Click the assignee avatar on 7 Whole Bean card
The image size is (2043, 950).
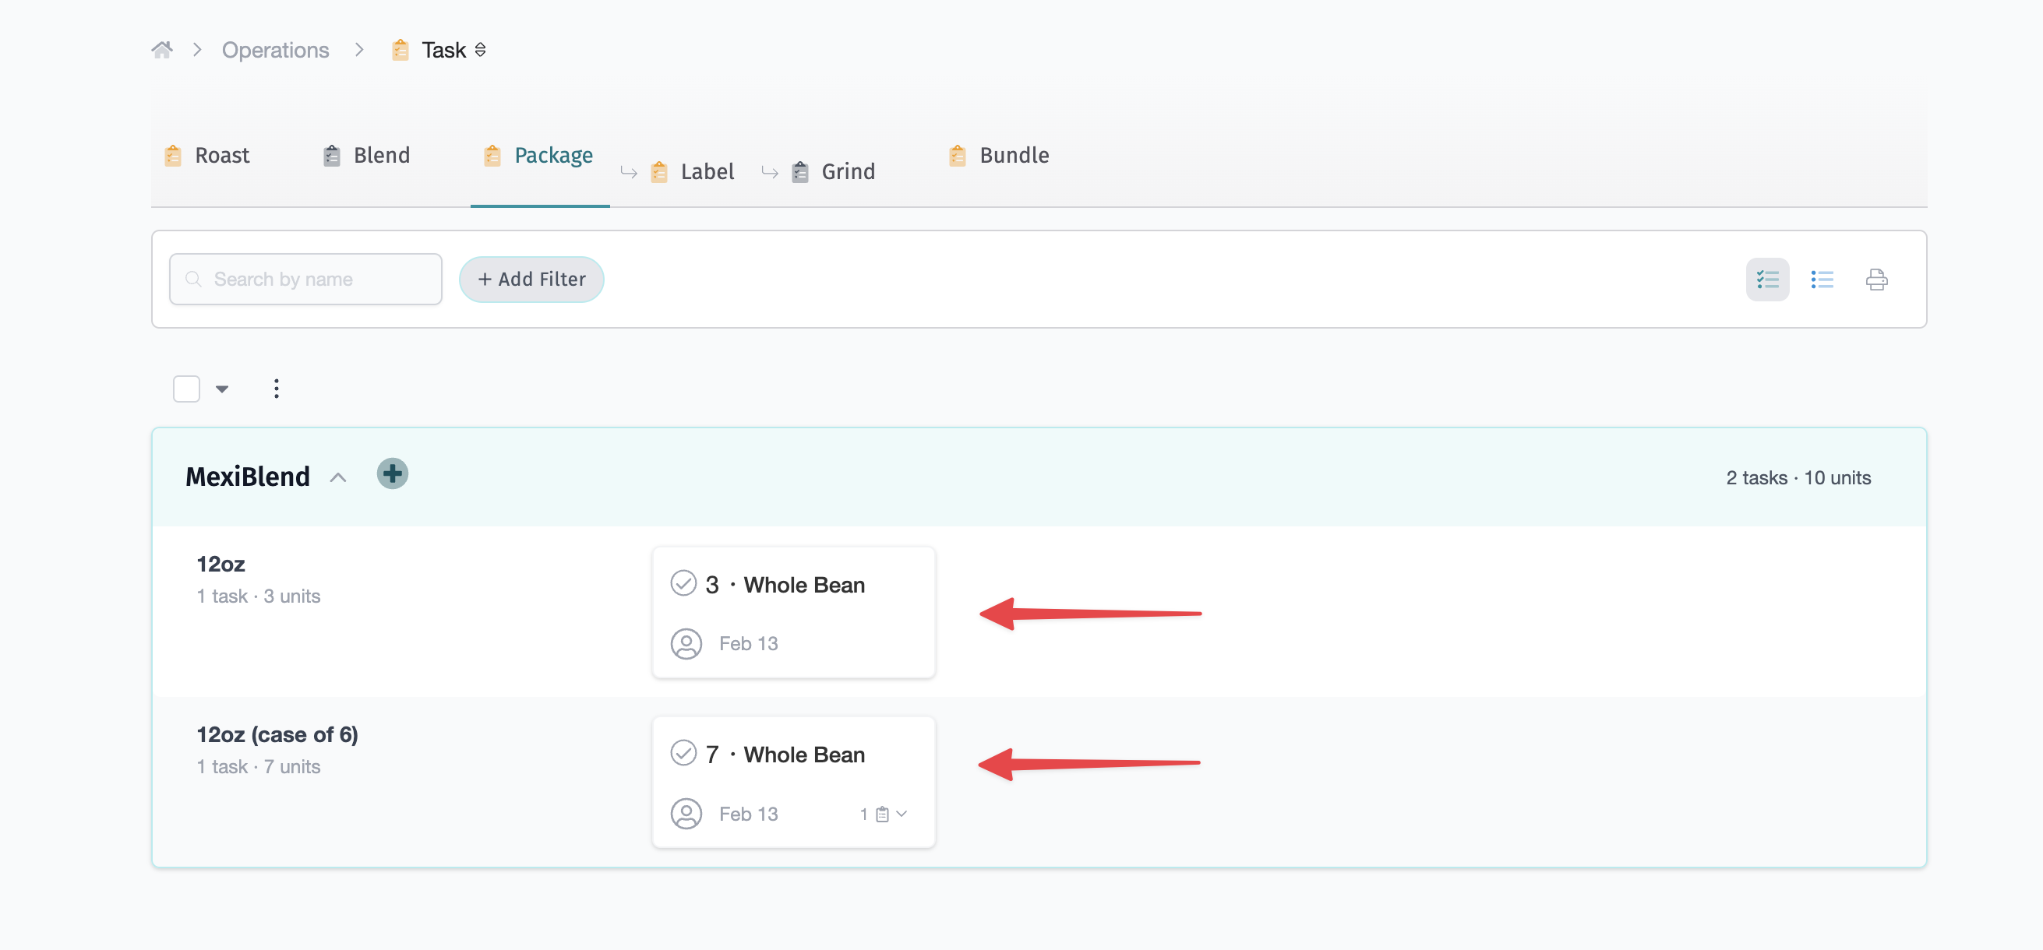click(x=686, y=814)
